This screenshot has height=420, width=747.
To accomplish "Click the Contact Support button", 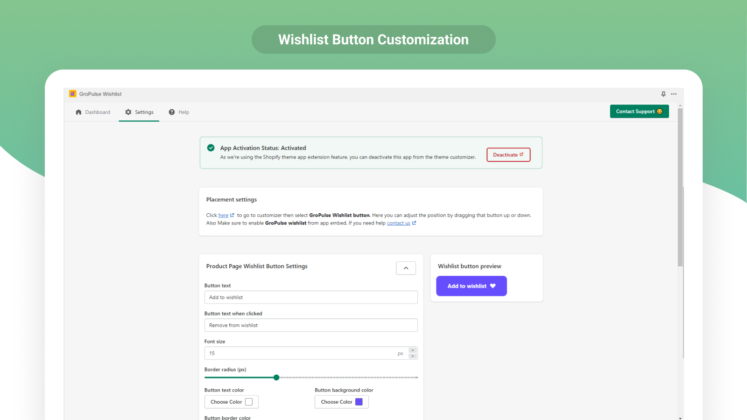I will [x=639, y=112].
